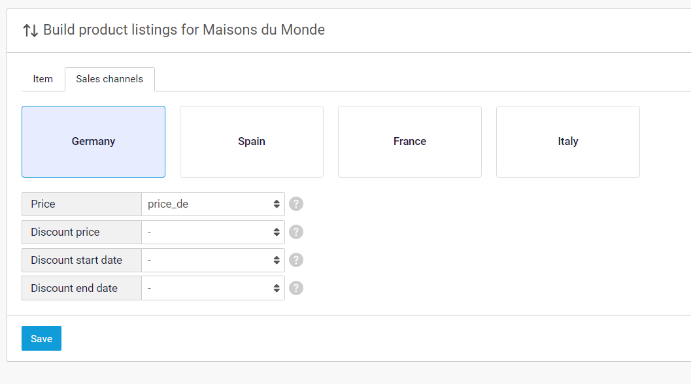
Task: Click the Discount end date label
Action: (75, 288)
